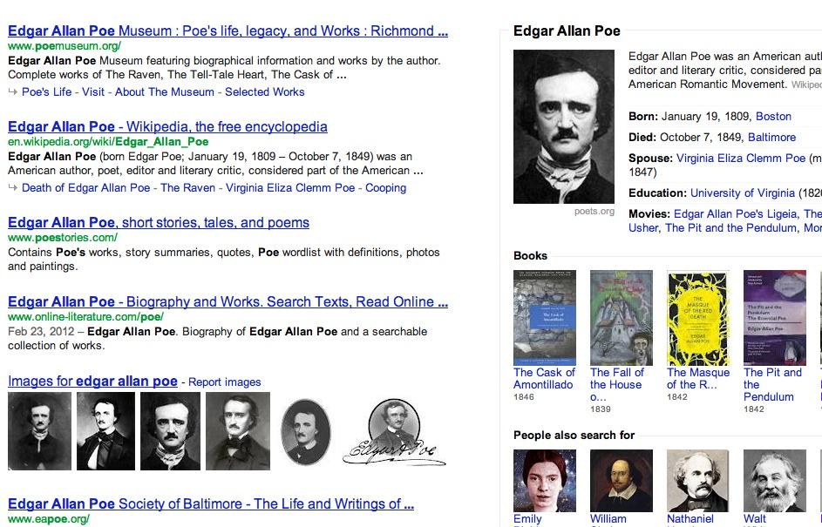This screenshot has width=822, height=527.
Task: Click the oval framed Poe image
Action: 306,432
